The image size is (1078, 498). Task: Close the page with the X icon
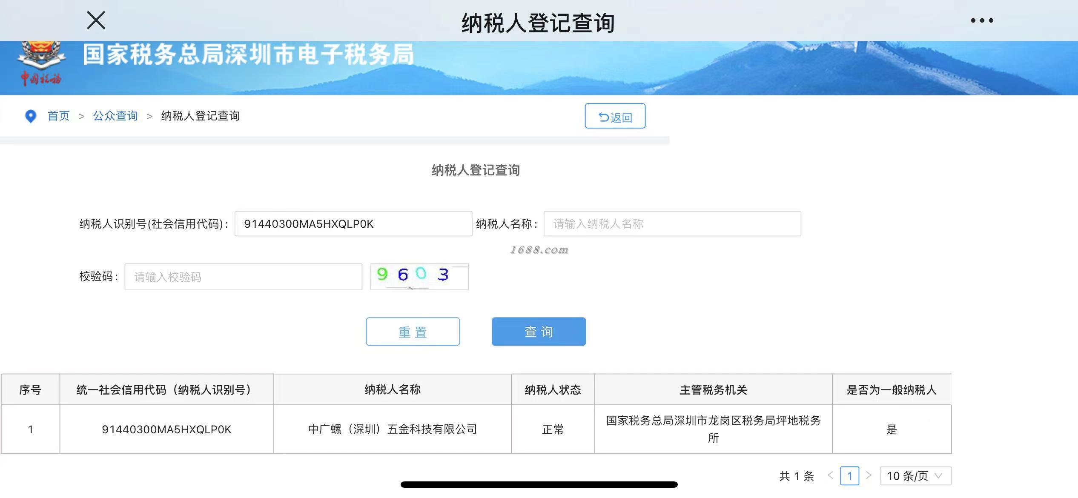point(96,20)
